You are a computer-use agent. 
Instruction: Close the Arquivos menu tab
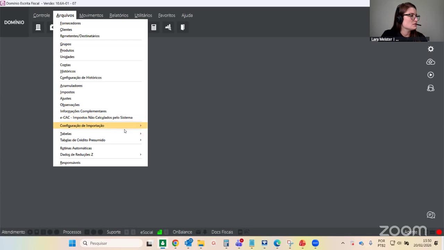click(x=65, y=15)
